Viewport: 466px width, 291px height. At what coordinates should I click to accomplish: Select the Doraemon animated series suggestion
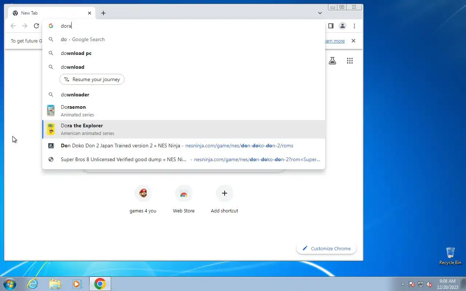pyautogui.click(x=183, y=111)
